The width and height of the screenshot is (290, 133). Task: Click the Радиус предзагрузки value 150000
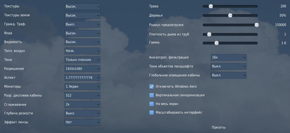(x=280, y=25)
